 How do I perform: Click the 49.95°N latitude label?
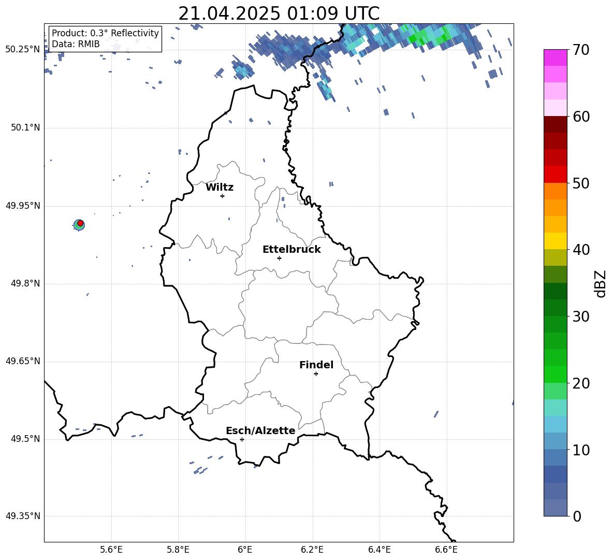point(23,206)
